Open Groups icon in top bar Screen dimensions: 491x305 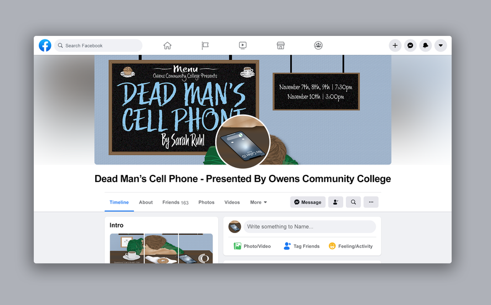coord(318,46)
